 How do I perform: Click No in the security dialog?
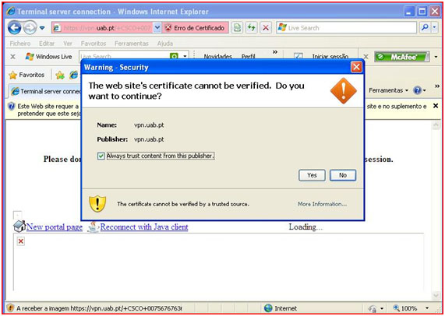pyautogui.click(x=343, y=175)
